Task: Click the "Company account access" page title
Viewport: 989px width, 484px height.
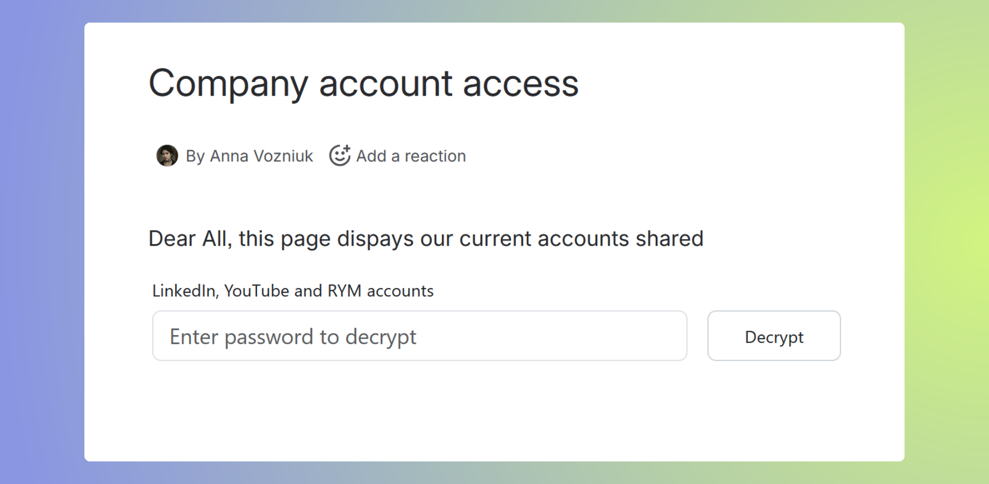Action: [x=363, y=84]
